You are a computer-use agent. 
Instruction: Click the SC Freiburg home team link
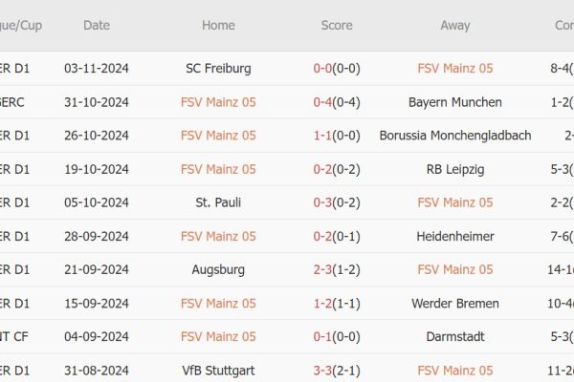click(x=218, y=68)
